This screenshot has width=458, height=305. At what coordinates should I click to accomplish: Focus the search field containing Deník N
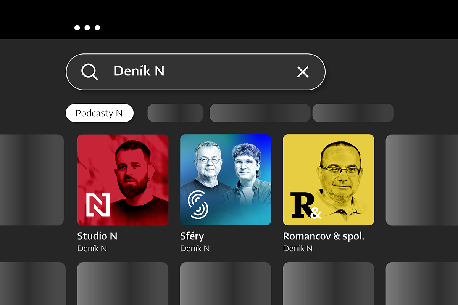198,72
